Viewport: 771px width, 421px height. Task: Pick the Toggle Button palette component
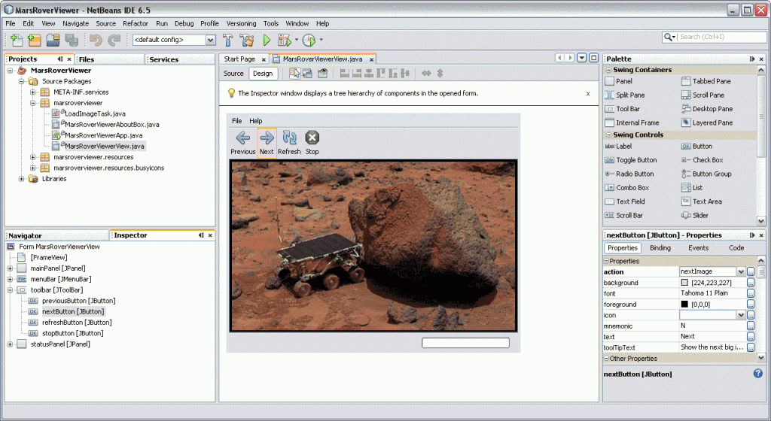coord(631,160)
